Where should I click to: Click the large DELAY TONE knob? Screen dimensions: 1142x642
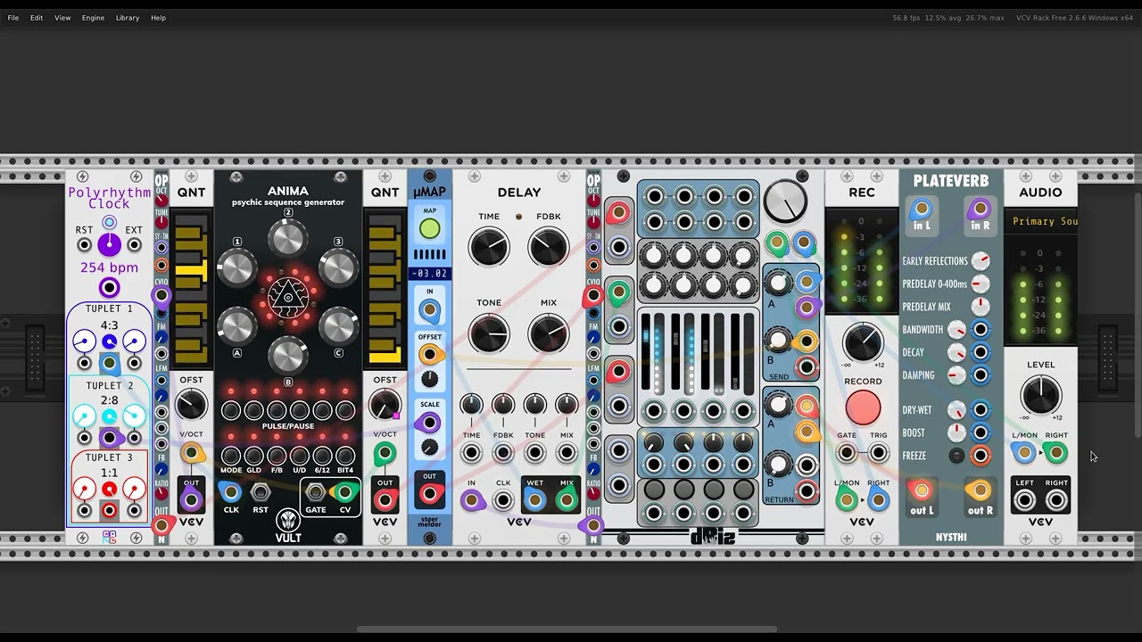coord(489,334)
